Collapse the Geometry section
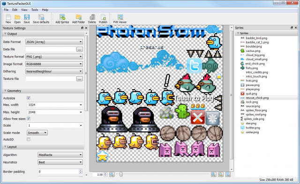This screenshot has width=300, height=184. point(5,91)
